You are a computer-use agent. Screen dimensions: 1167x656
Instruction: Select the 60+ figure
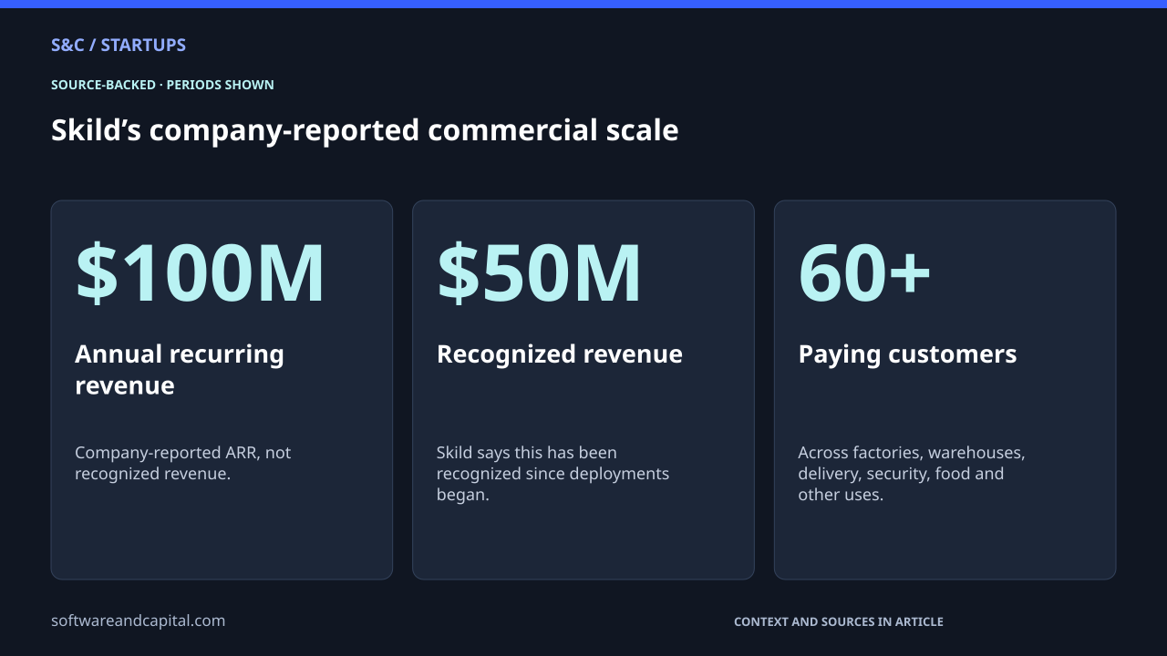click(864, 272)
